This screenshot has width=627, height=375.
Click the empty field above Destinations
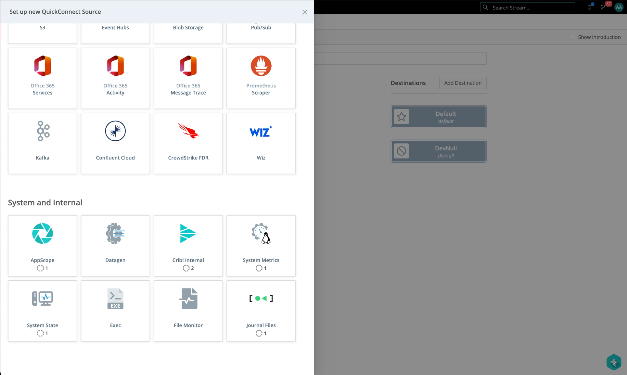pos(400,59)
